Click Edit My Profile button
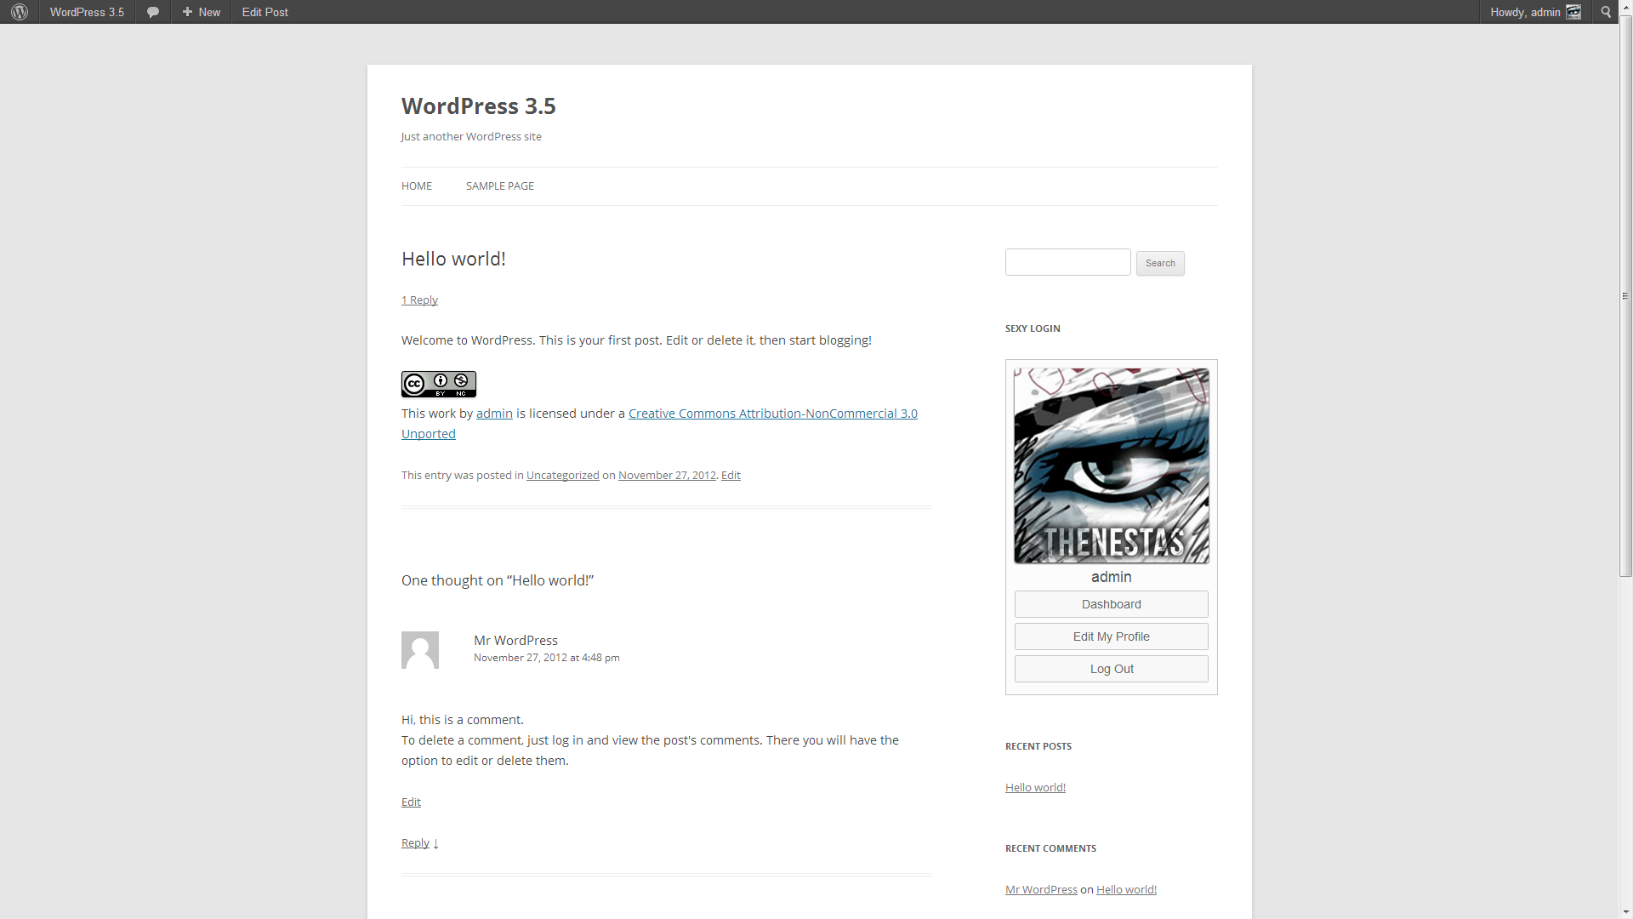The width and height of the screenshot is (1633, 919). [x=1112, y=636]
